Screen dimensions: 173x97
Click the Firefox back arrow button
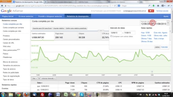(x=2, y=6)
